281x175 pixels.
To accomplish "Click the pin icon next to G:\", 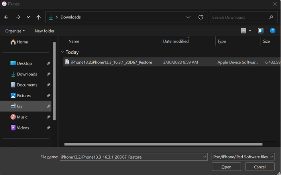I will tap(48, 106).
